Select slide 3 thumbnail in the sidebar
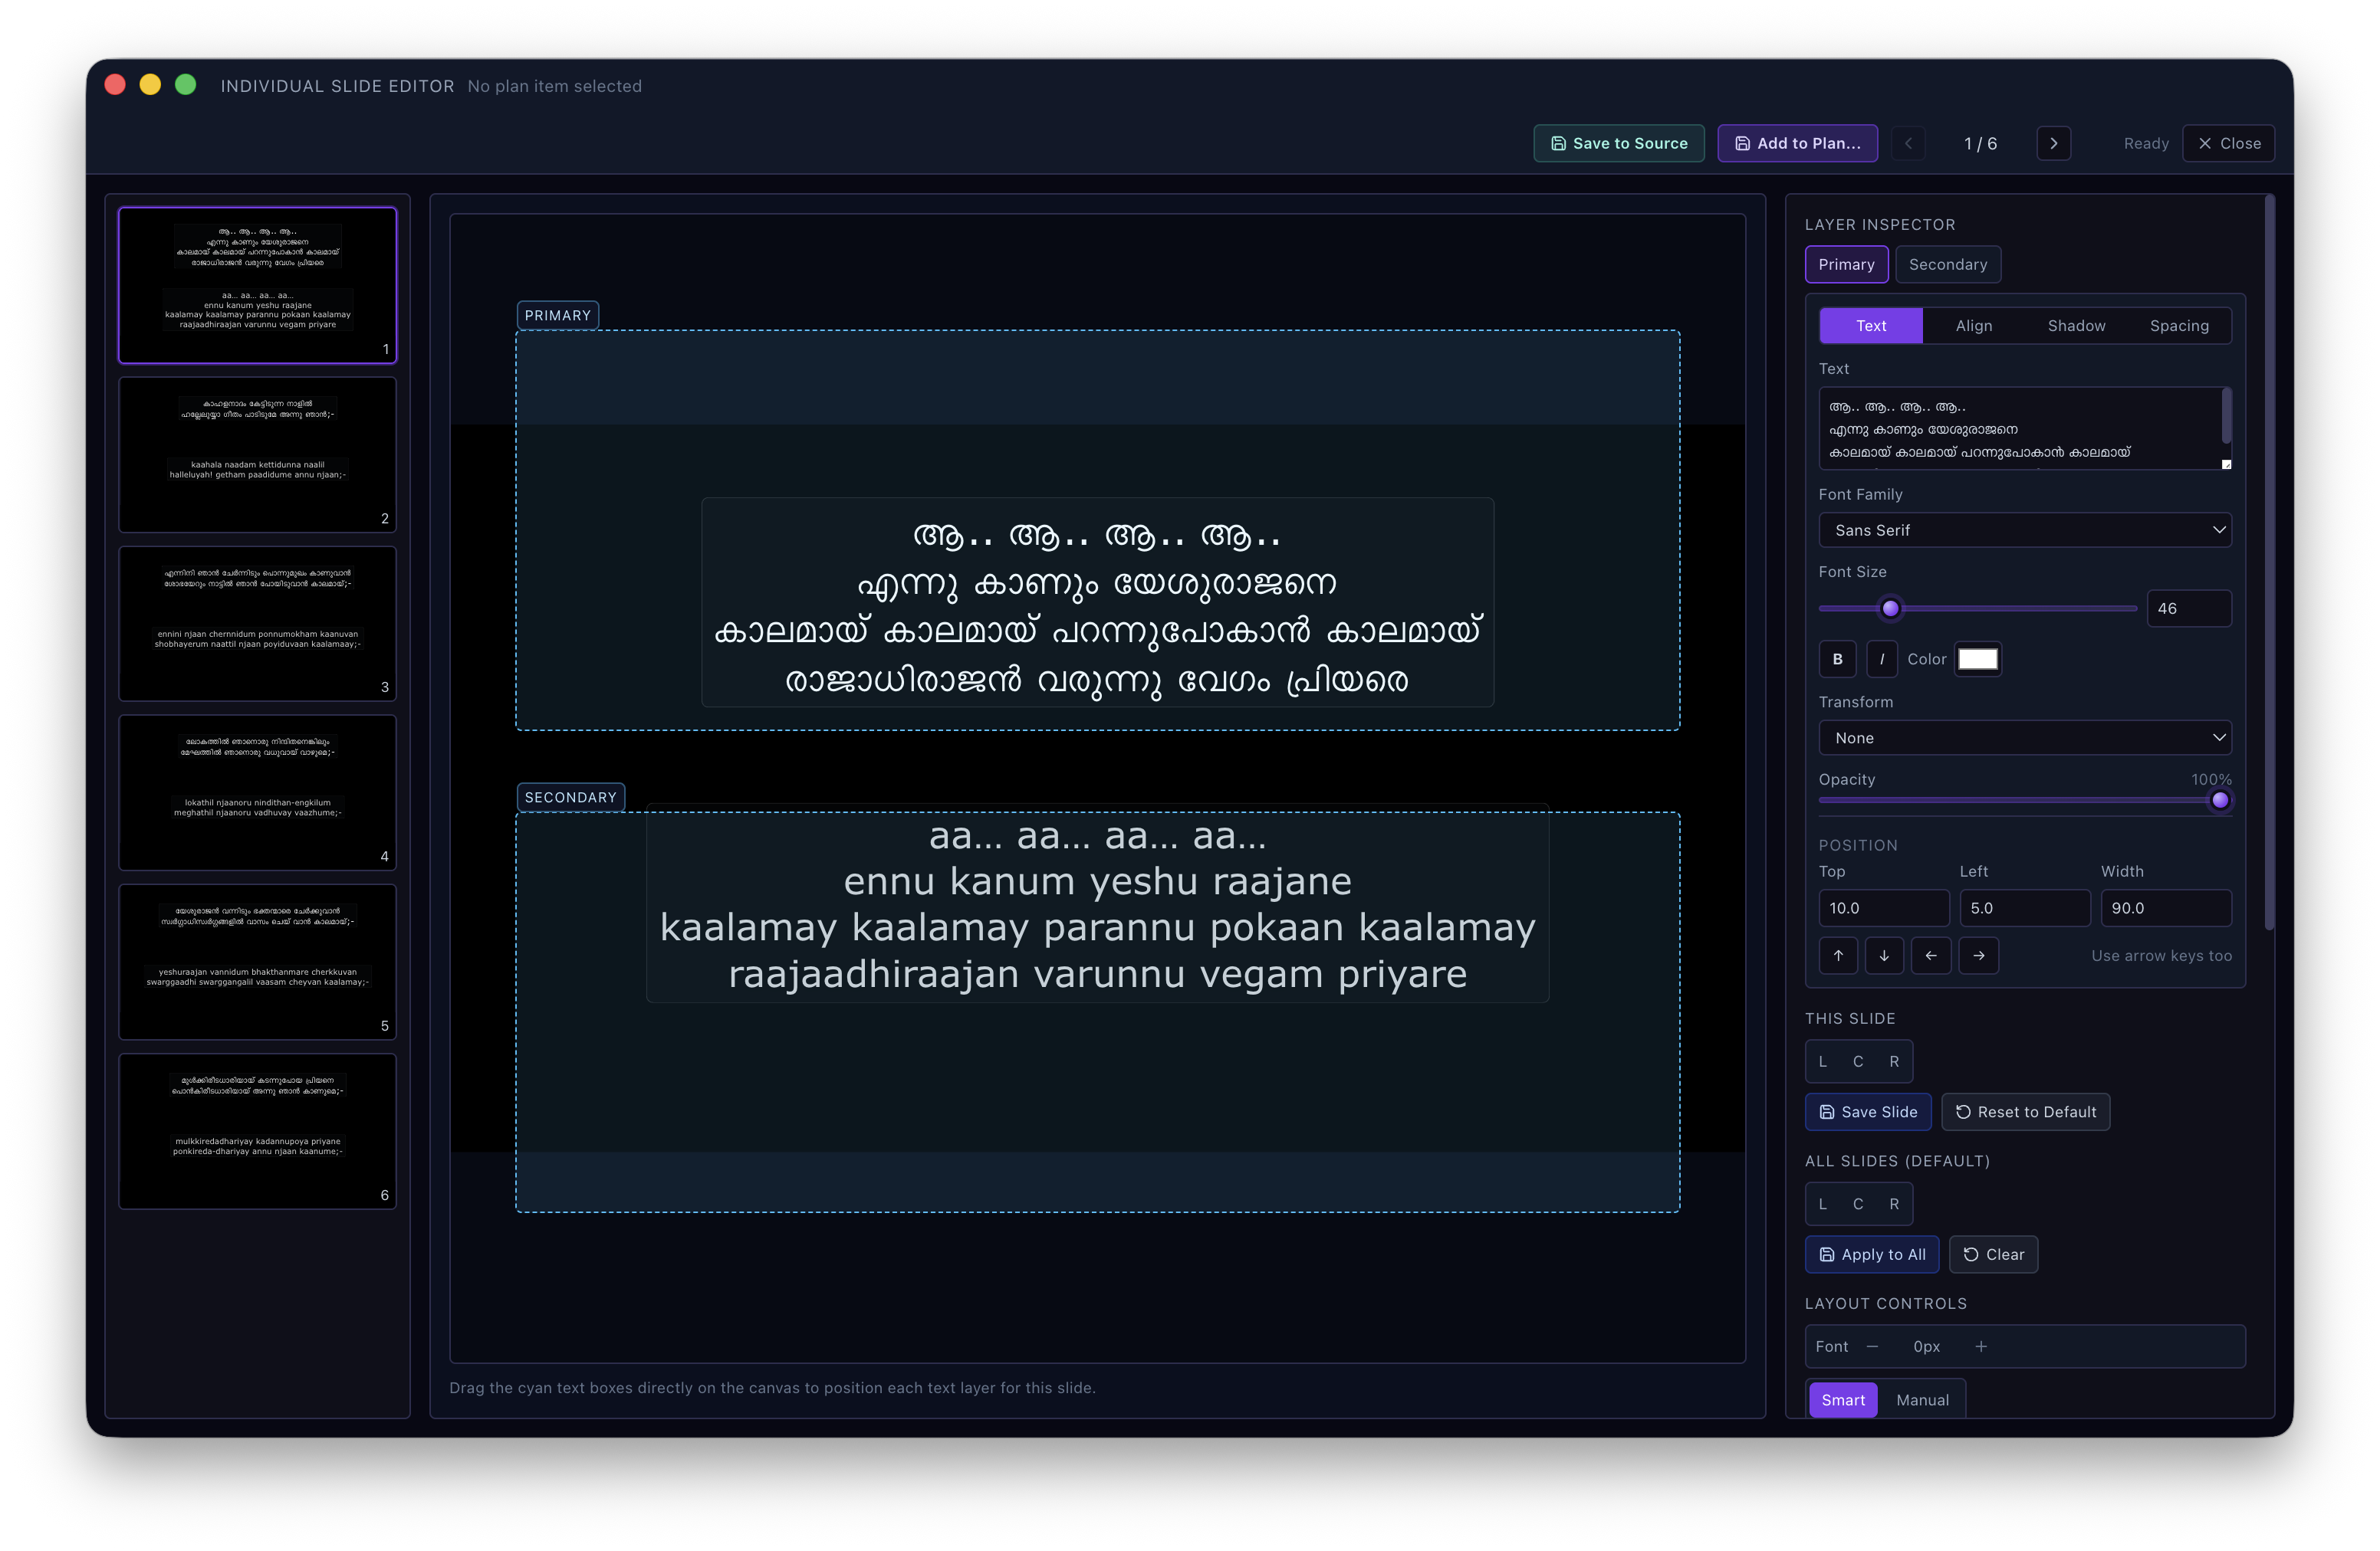This screenshot has width=2380, height=1551. coord(257,624)
